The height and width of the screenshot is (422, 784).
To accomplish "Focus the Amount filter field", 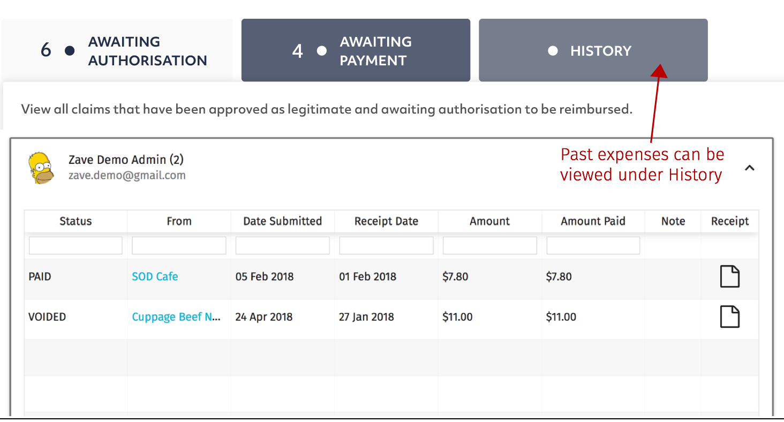I will [x=490, y=245].
